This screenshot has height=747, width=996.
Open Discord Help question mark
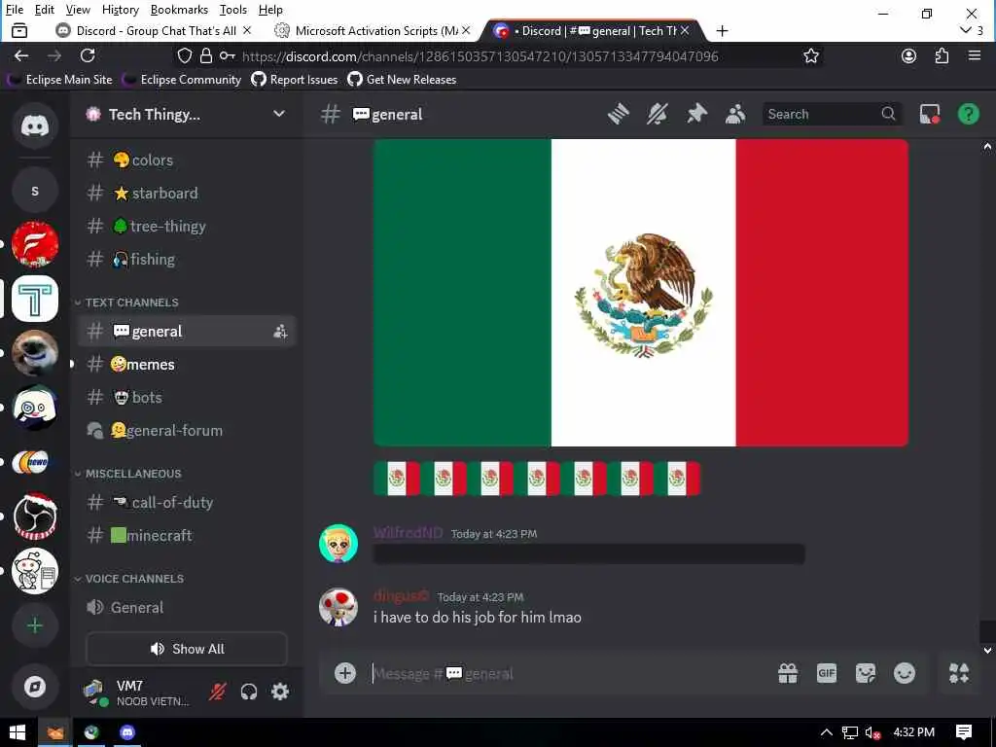[968, 115]
